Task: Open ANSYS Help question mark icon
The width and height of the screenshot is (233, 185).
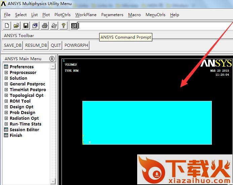Action: 64,26
